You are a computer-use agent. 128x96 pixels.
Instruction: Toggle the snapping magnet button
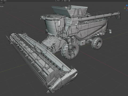(65, 1)
